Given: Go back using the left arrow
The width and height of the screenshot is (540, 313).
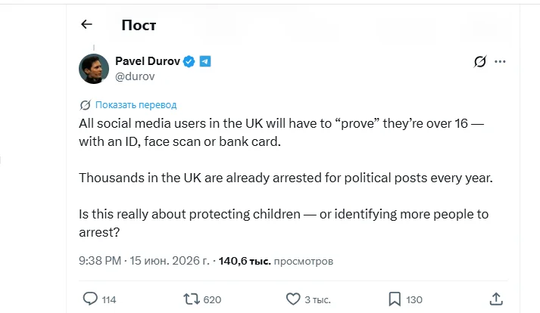Looking at the screenshot, I should tap(86, 24).
